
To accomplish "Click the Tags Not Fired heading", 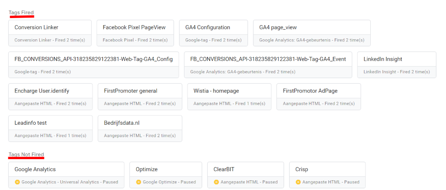I will (x=26, y=154).
